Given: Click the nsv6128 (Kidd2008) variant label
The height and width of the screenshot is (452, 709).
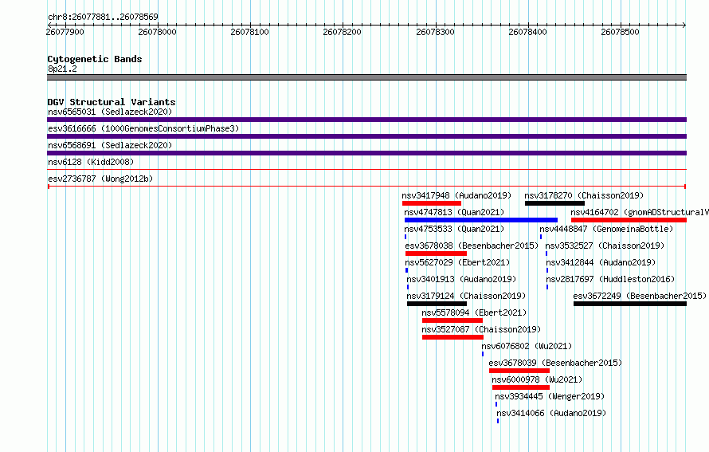Looking at the screenshot, I should click(x=91, y=162).
